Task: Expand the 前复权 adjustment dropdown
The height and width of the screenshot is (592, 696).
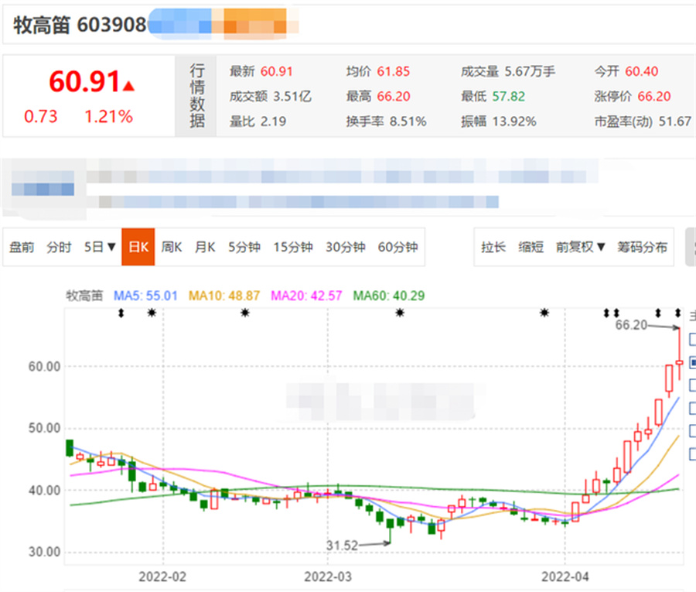Action: tap(581, 248)
